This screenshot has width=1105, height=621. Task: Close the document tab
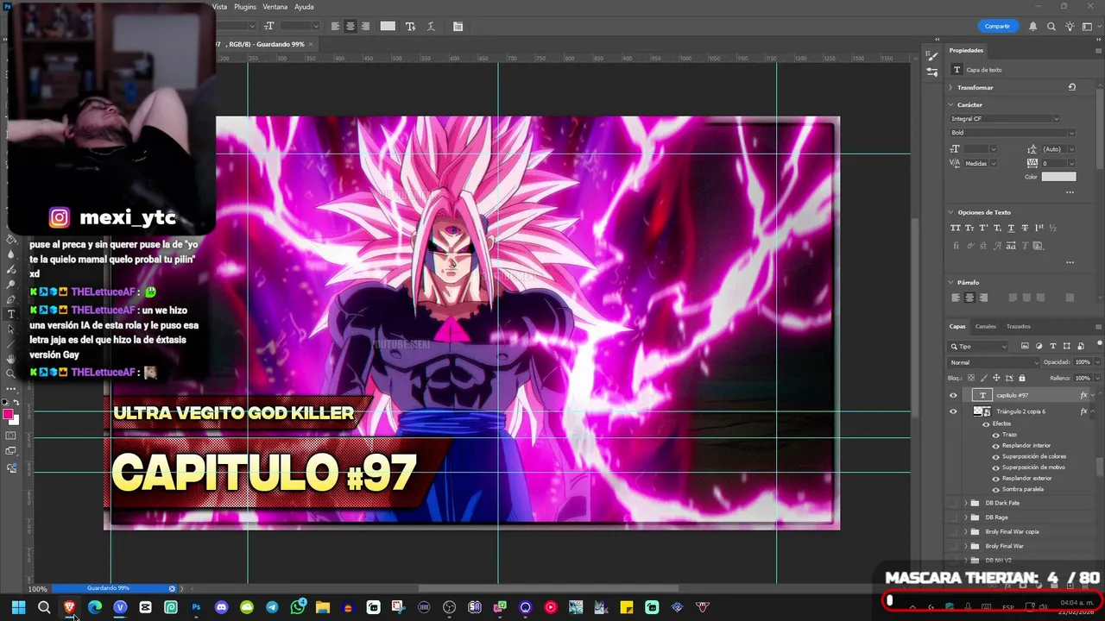point(311,44)
